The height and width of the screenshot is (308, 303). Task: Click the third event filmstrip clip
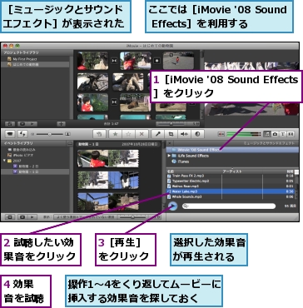[108, 201]
